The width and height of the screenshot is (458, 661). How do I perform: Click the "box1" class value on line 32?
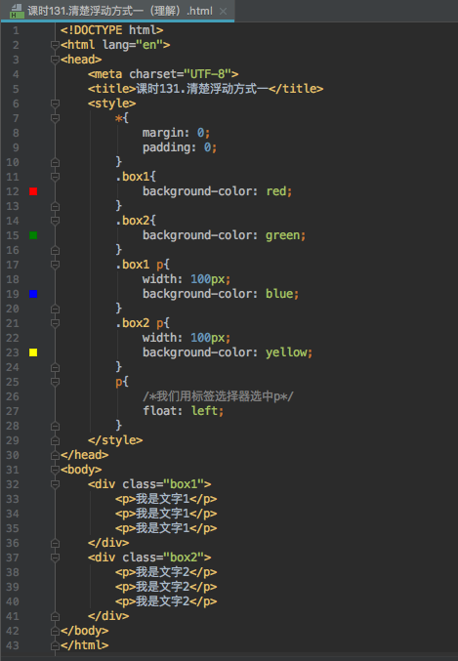[x=184, y=484]
